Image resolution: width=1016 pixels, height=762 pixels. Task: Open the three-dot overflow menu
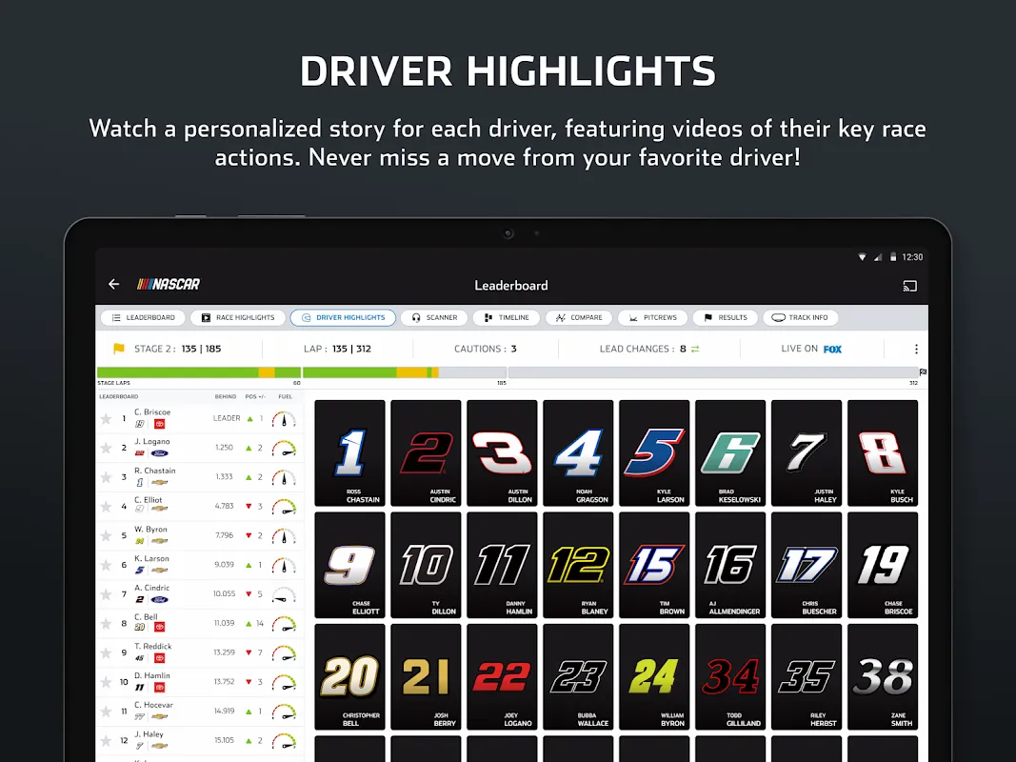click(915, 349)
